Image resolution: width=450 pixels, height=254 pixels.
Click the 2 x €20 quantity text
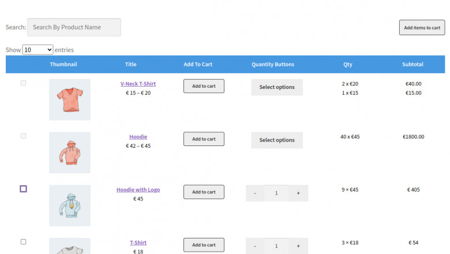[x=350, y=84]
